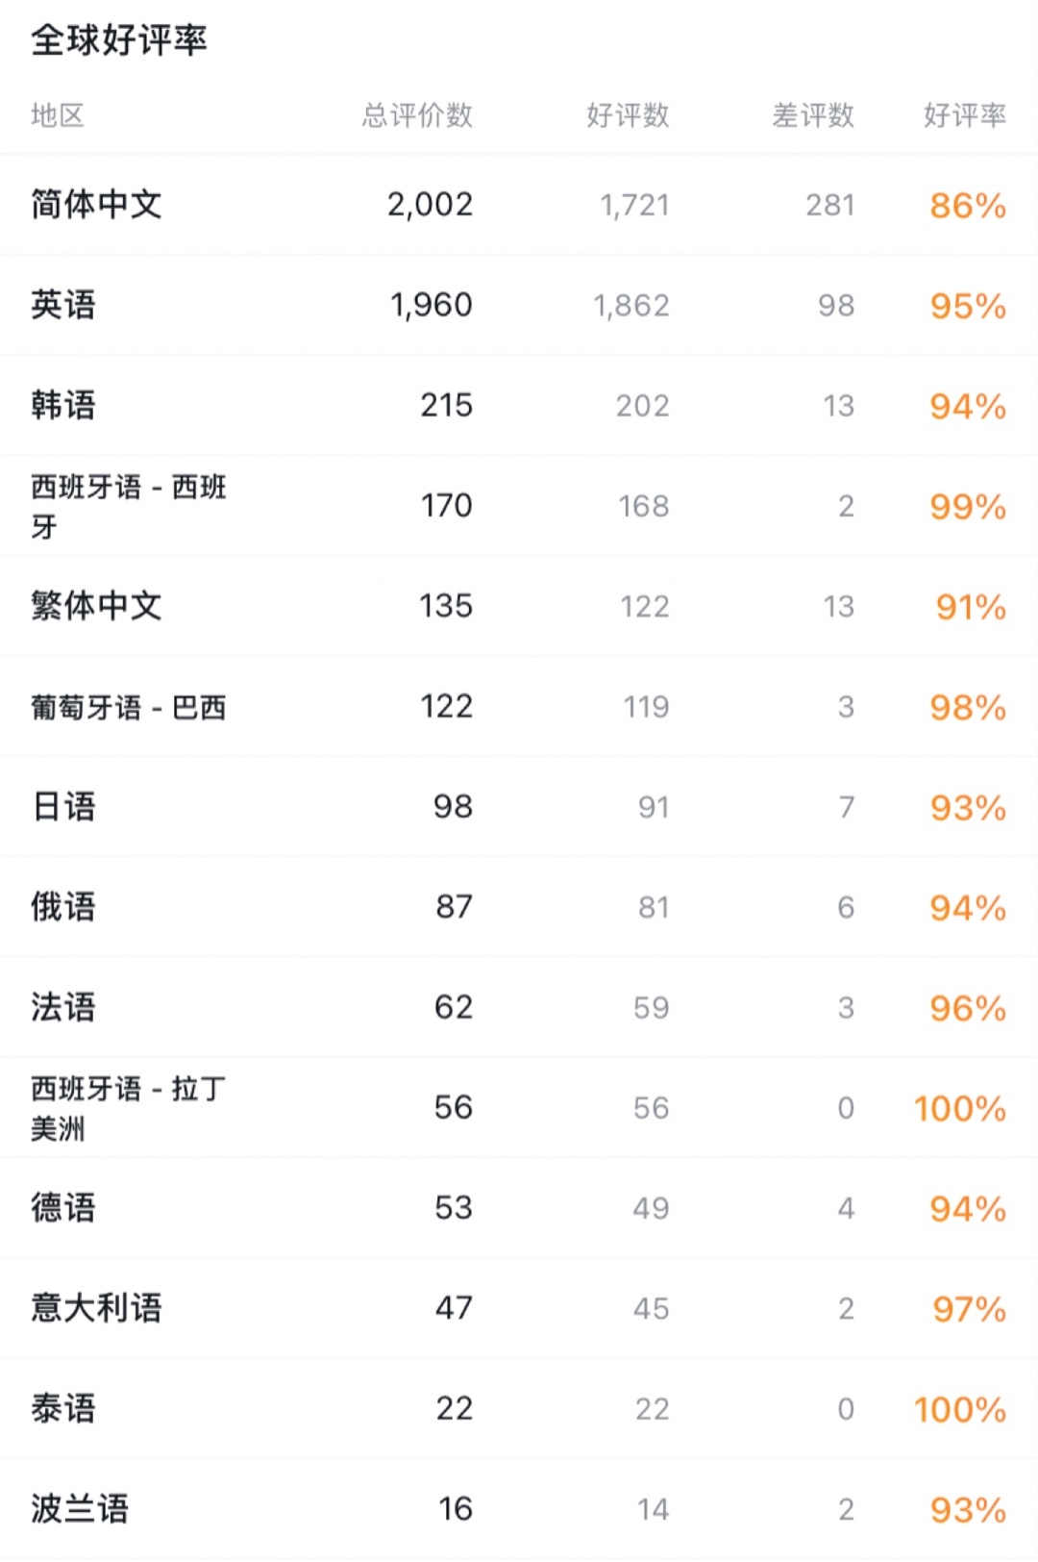Click the 德语 region name
The height and width of the screenshot is (1562, 1038).
[x=63, y=1208]
